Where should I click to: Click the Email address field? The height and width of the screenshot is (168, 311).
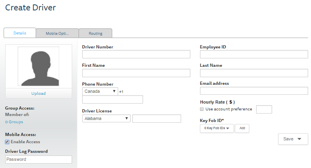coord(254,91)
